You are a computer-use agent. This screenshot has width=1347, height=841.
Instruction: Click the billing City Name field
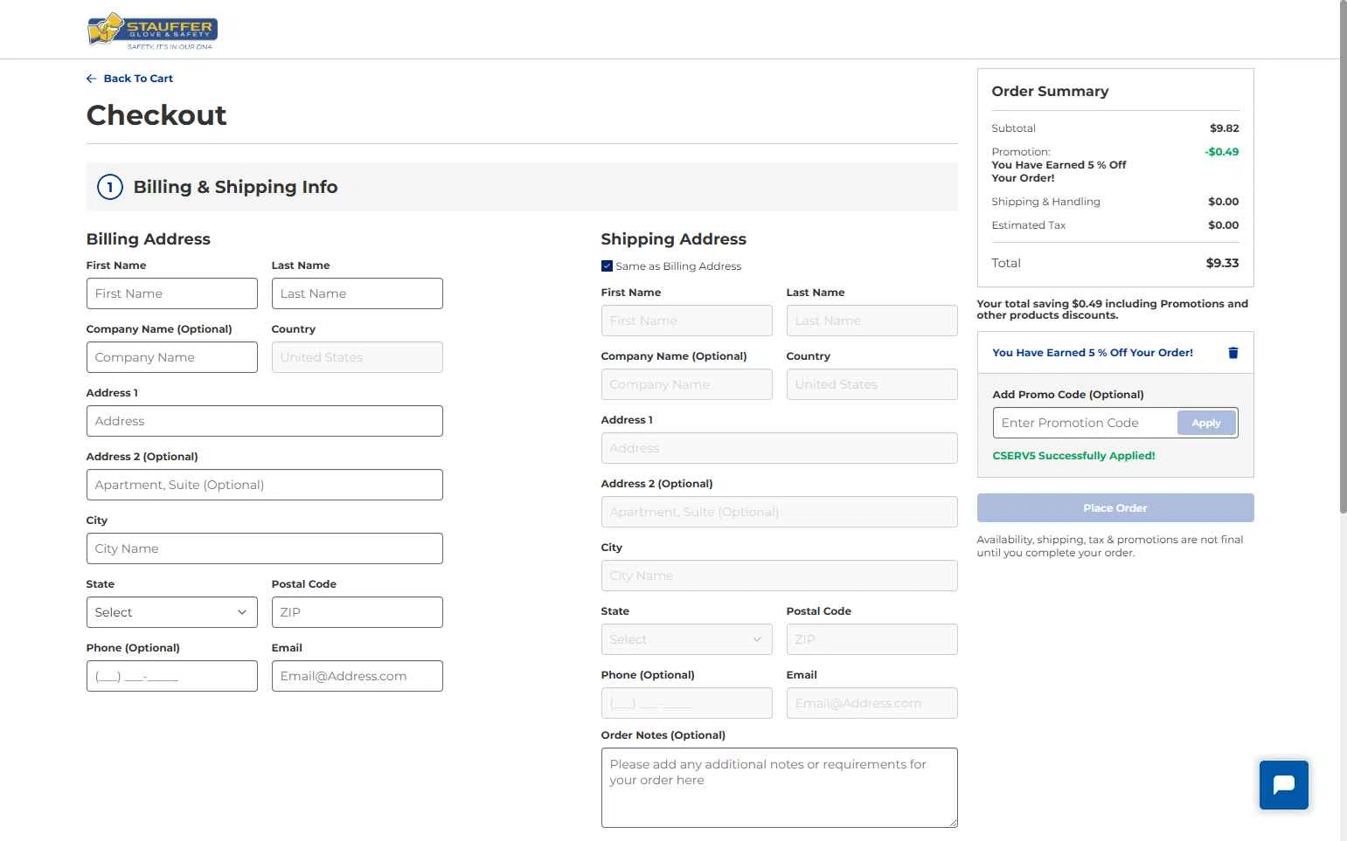(265, 548)
